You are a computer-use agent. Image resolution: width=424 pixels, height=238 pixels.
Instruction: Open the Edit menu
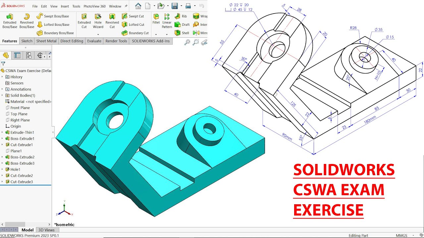[x=44, y=6]
